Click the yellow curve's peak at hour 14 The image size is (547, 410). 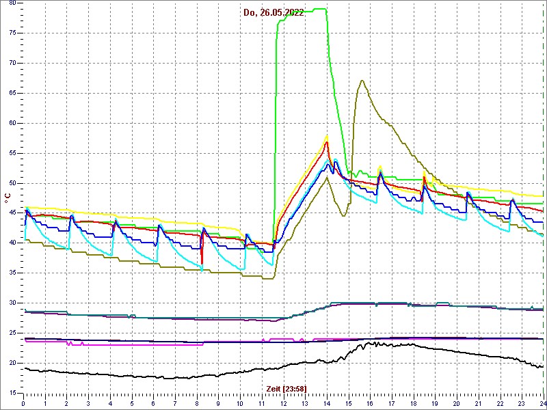click(x=328, y=136)
